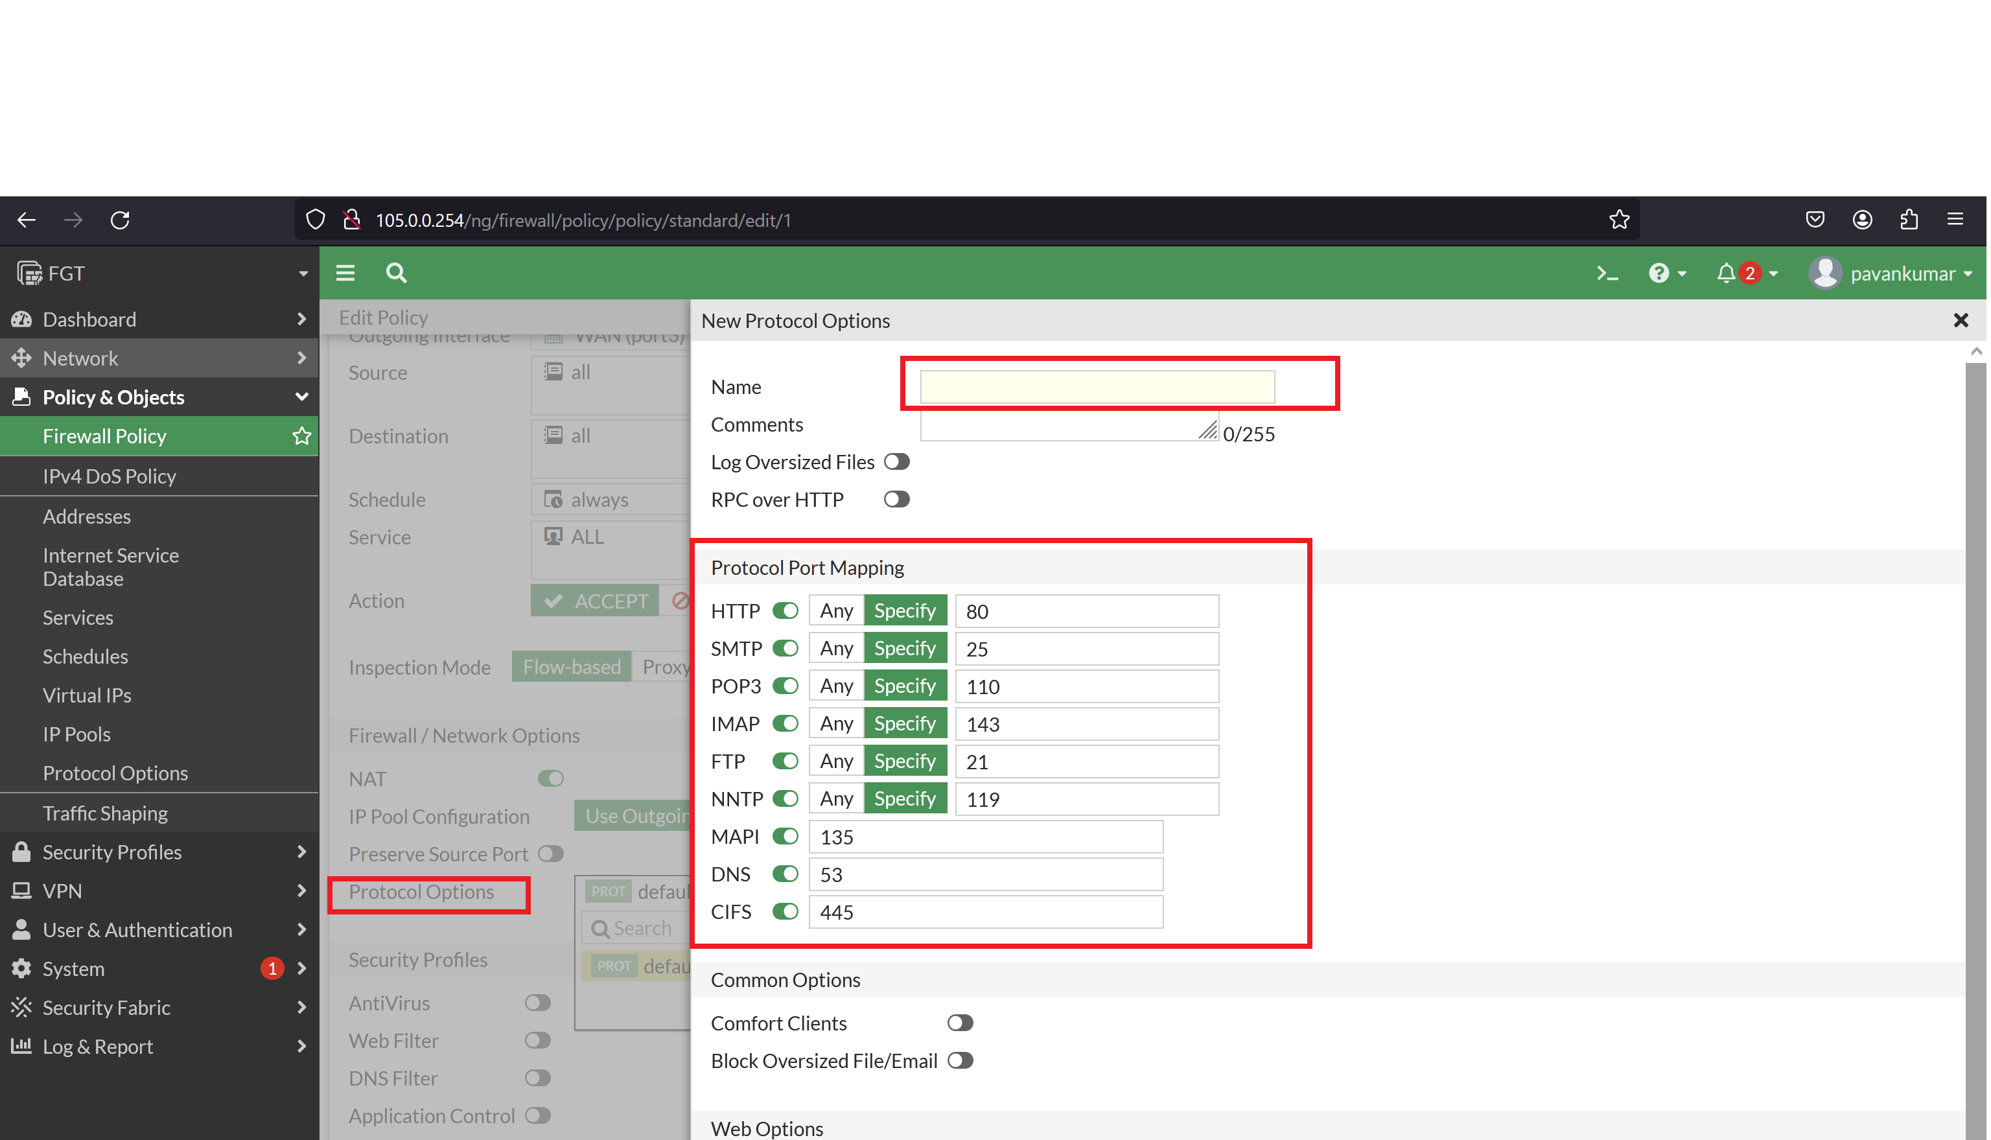Click the favorite star on Firewall Policy
1991x1140 pixels.
coord(302,436)
